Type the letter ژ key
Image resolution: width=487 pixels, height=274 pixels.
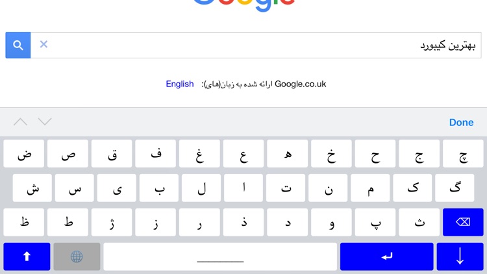coord(112,222)
